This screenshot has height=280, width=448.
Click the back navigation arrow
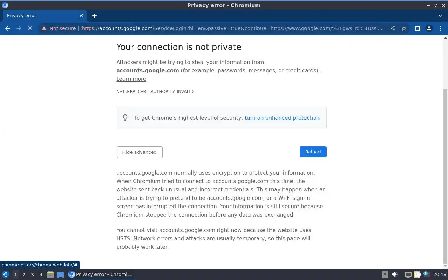point(8,28)
